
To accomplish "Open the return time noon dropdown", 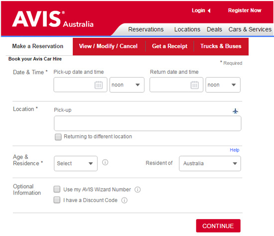I will (223, 85).
